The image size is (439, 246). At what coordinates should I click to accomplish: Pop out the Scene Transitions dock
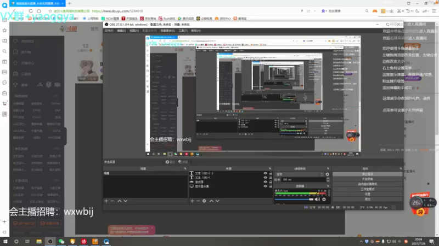(x=328, y=168)
